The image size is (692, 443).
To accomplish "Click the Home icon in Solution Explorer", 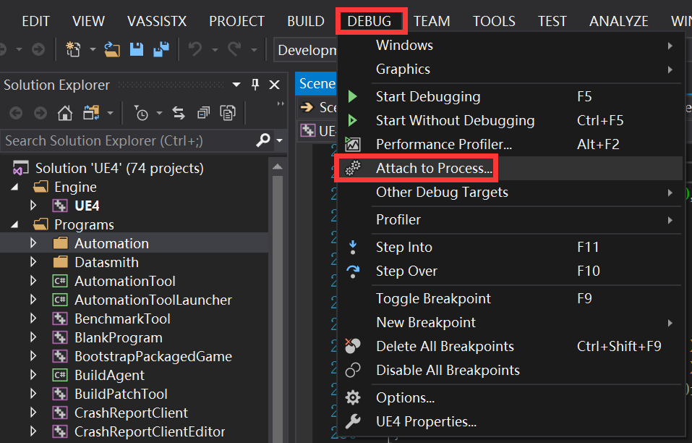I will (x=64, y=113).
